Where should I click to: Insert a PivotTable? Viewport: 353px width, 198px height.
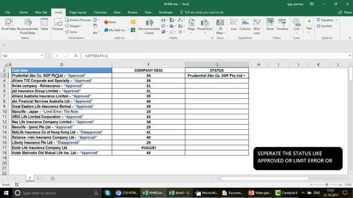9,24
